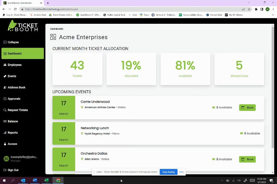Open the Address Book icon
The width and height of the screenshot is (277, 184).
coord(5,87)
